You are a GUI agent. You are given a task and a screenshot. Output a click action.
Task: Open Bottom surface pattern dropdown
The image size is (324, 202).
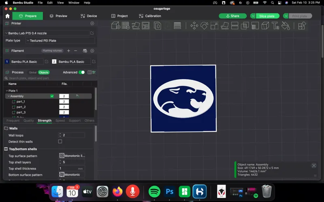tap(72, 175)
